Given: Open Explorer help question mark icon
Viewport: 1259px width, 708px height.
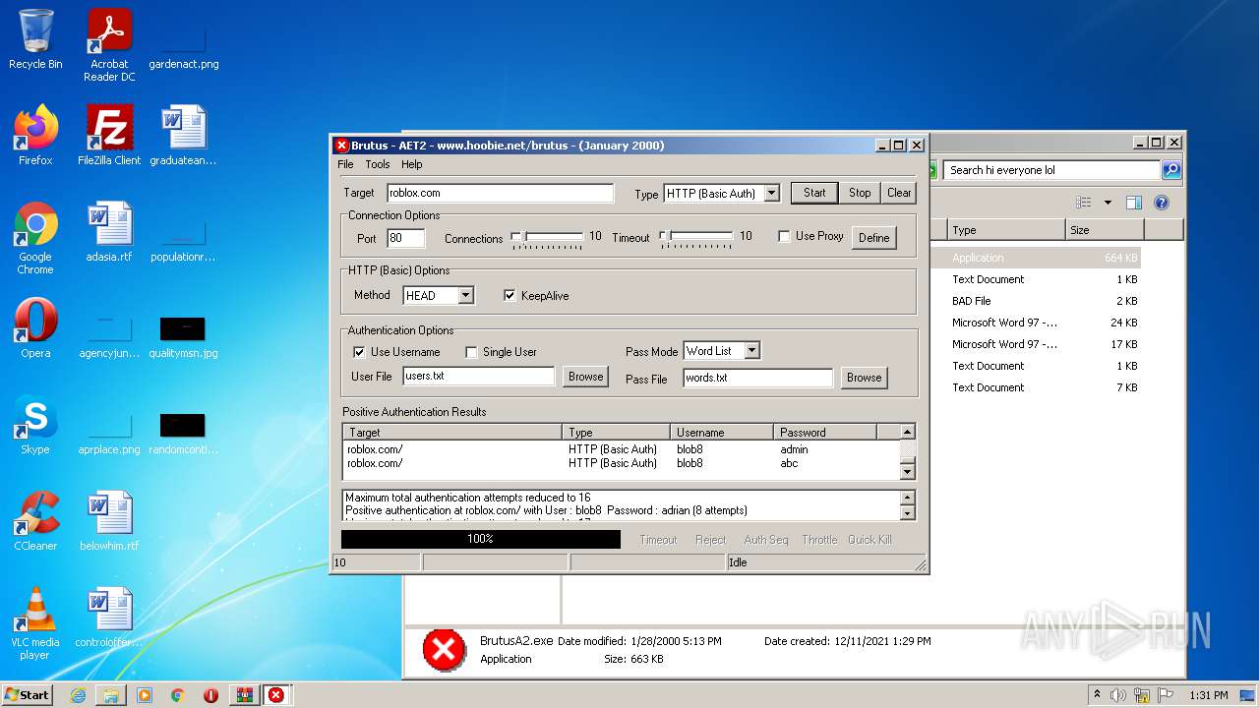Looking at the screenshot, I should (1161, 203).
